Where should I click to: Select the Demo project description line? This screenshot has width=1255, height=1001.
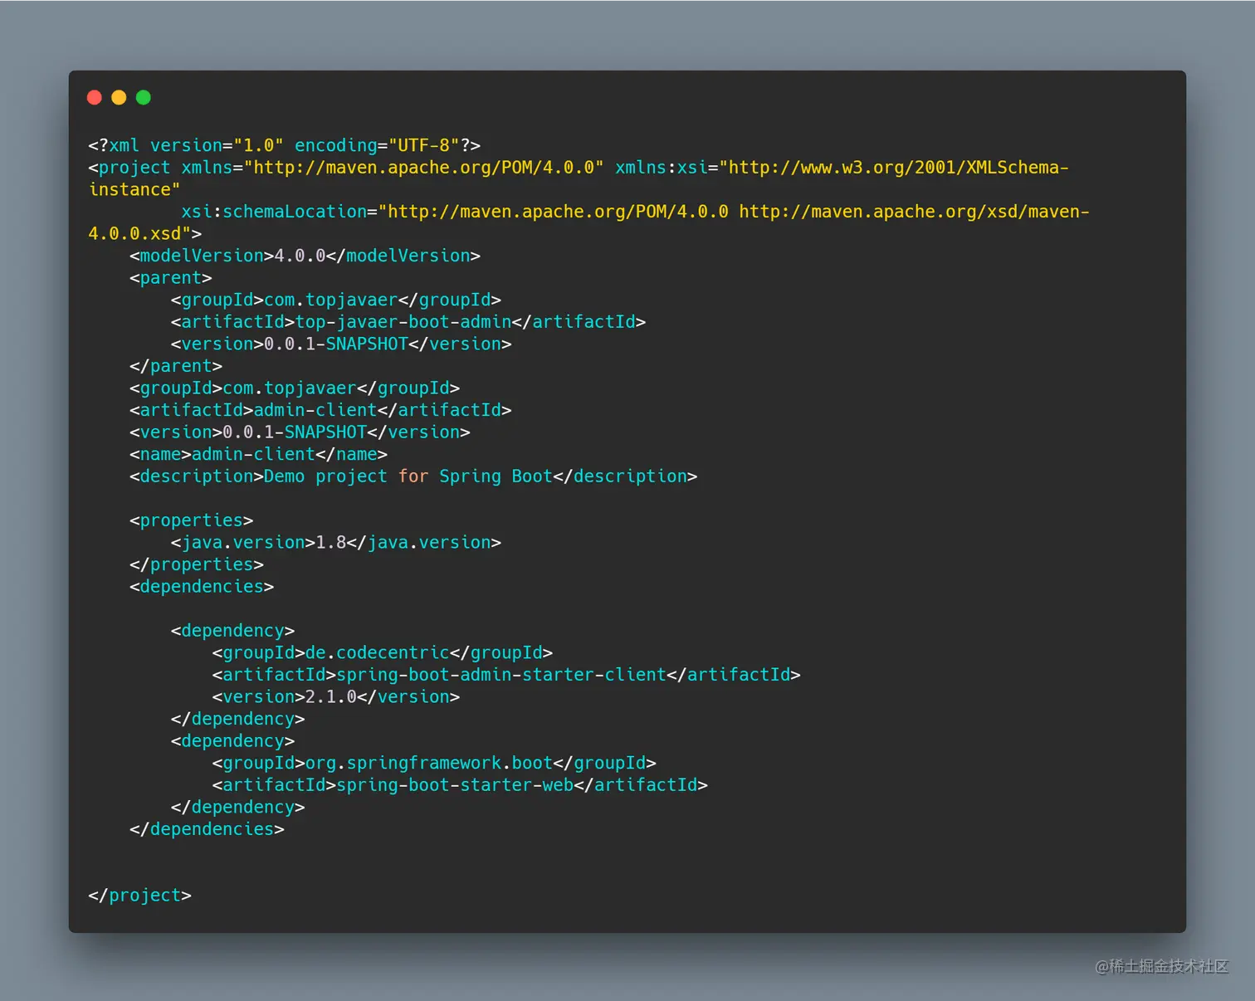[x=413, y=476]
